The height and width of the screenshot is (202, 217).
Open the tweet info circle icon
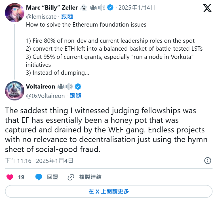(208, 161)
